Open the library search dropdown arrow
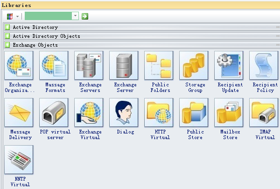Screen dimensions: 280x189 [x=76, y=16]
